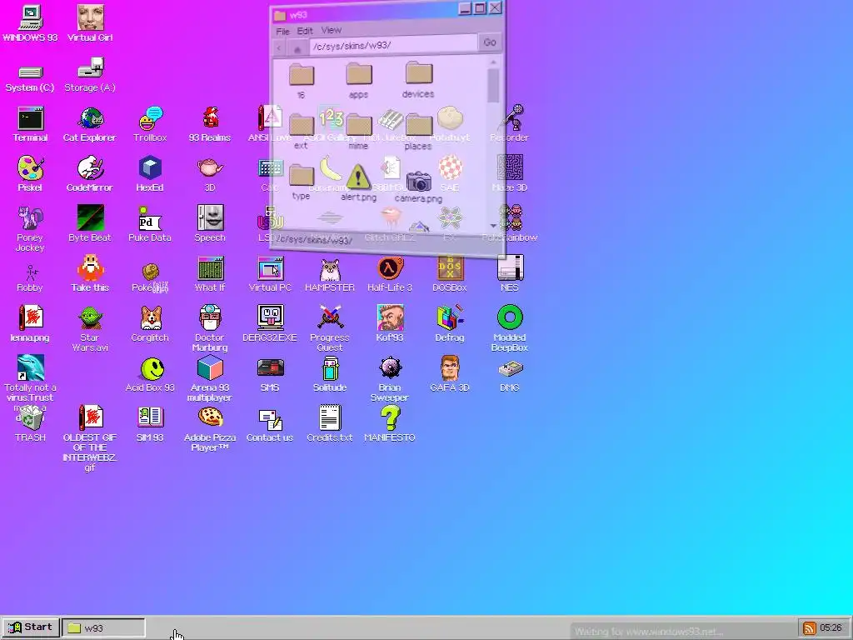Open Contact us icon
The height and width of the screenshot is (640, 853).
(x=270, y=424)
